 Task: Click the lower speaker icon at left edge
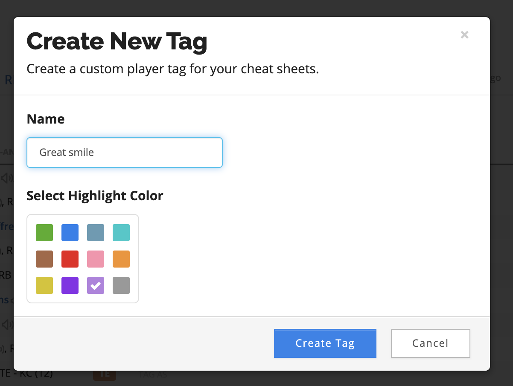click(6, 325)
